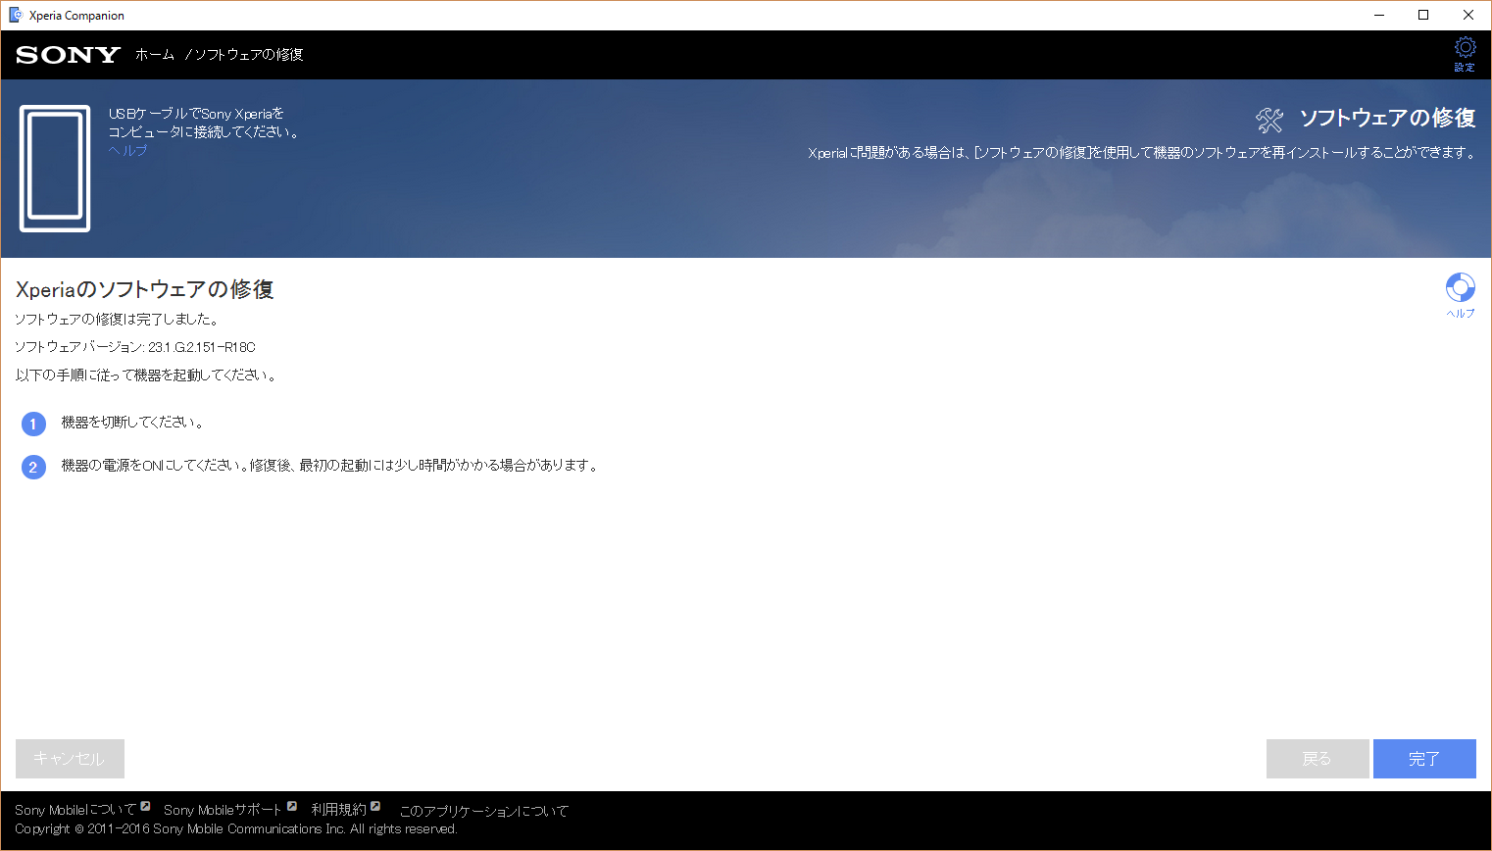Open the Sony Mobileについて footer link
The height and width of the screenshot is (851, 1492).
75,810
